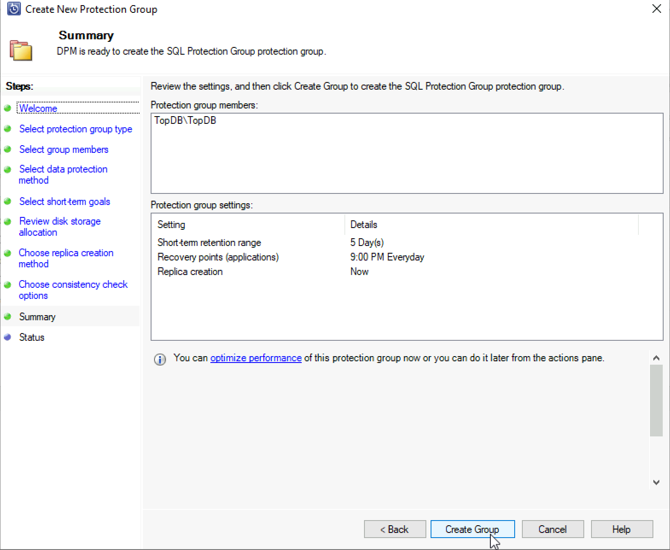
Task: Select the Status step in the list
Action: [x=32, y=337]
